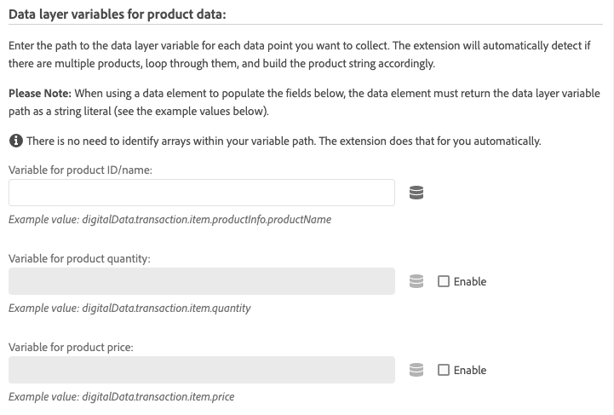Click the 'Variable for product quantity' label
This screenshot has width=614, height=415.
[x=79, y=258]
